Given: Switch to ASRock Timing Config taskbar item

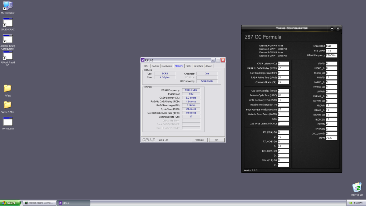Looking at the screenshot, I should click(39, 203).
